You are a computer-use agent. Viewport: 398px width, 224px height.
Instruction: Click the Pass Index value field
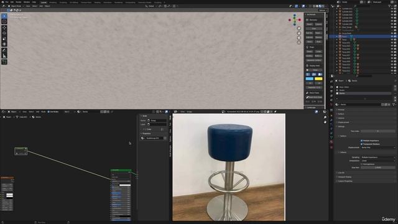378,131
